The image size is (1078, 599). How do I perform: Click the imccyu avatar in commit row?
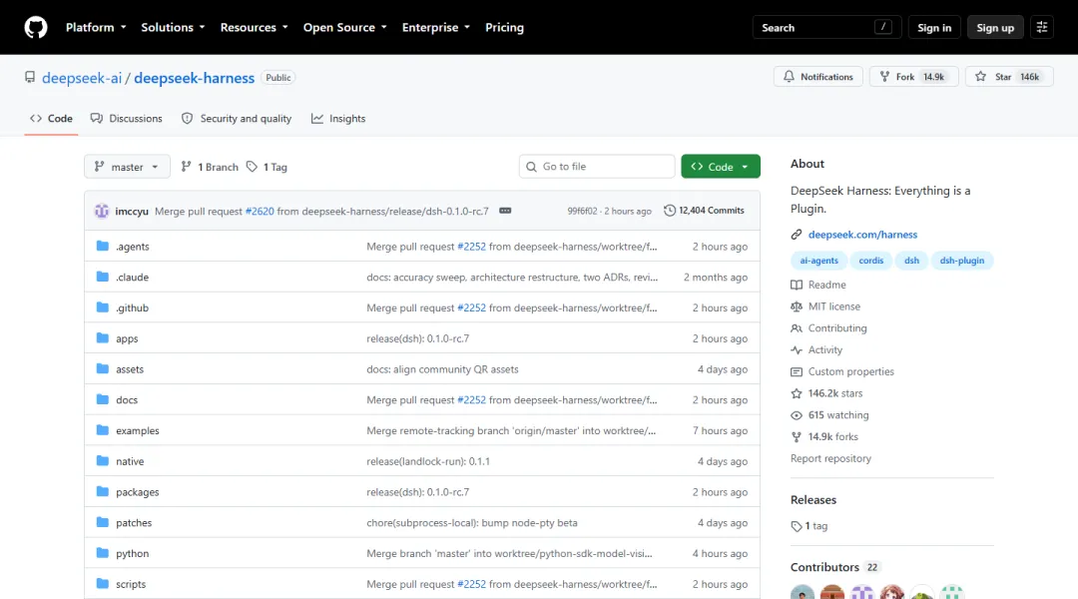[102, 211]
